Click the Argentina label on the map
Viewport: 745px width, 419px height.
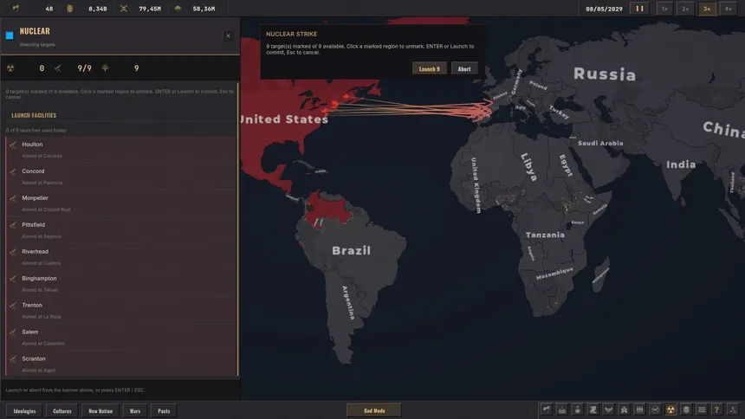pos(349,302)
